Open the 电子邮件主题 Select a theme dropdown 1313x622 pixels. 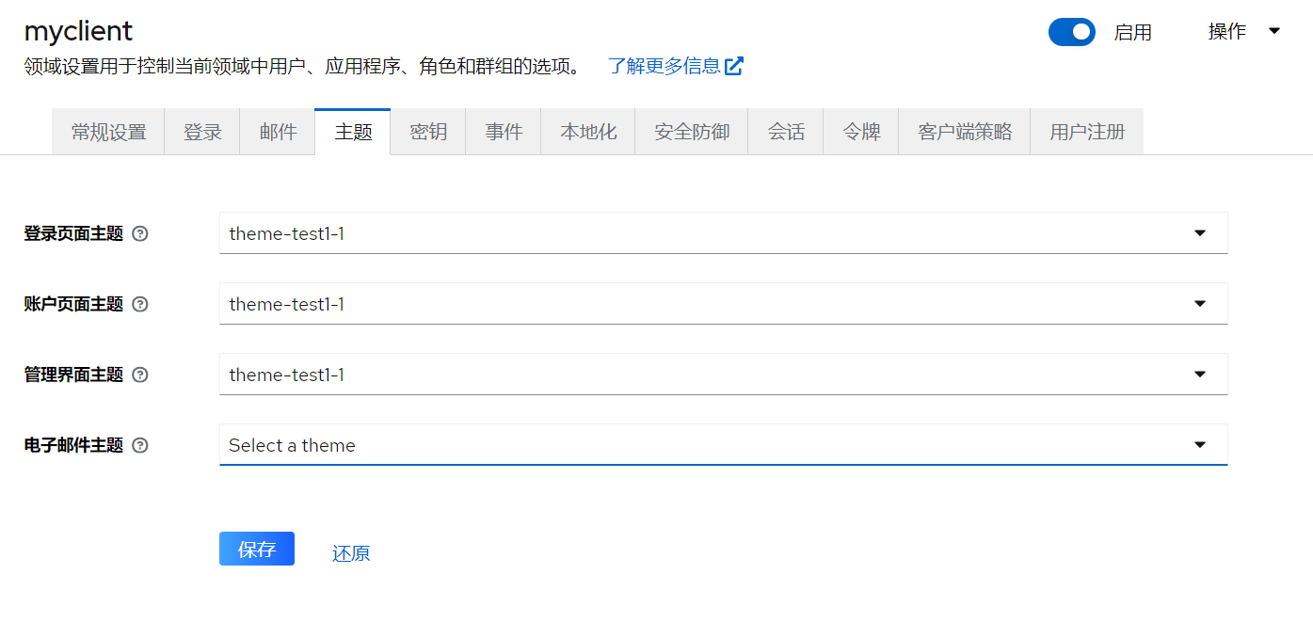coord(723,445)
